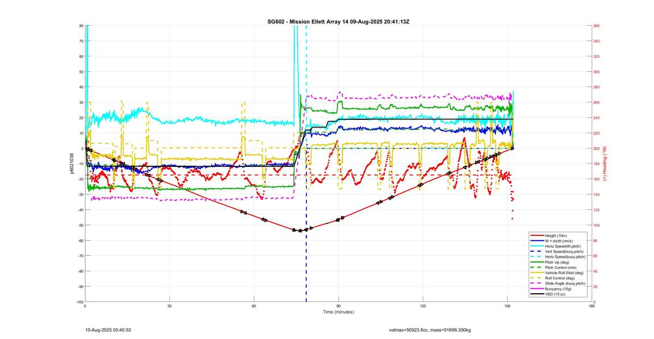Click the right axis tick label '360'
Viewport: 654px width, 339px height.
click(597, 26)
